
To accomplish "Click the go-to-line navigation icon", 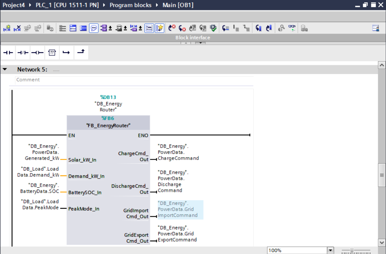I will pos(225,28).
